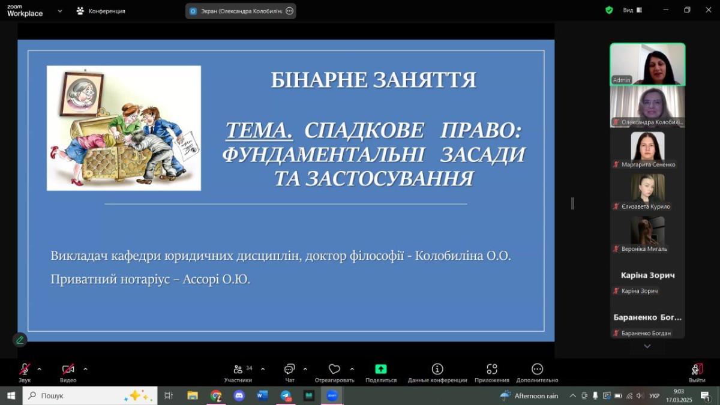The height and width of the screenshot is (405, 720).
Task: Expand the arrow beside Чат
Action: [x=305, y=369]
